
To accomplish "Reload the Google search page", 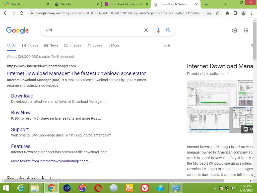I will click(22, 13).
